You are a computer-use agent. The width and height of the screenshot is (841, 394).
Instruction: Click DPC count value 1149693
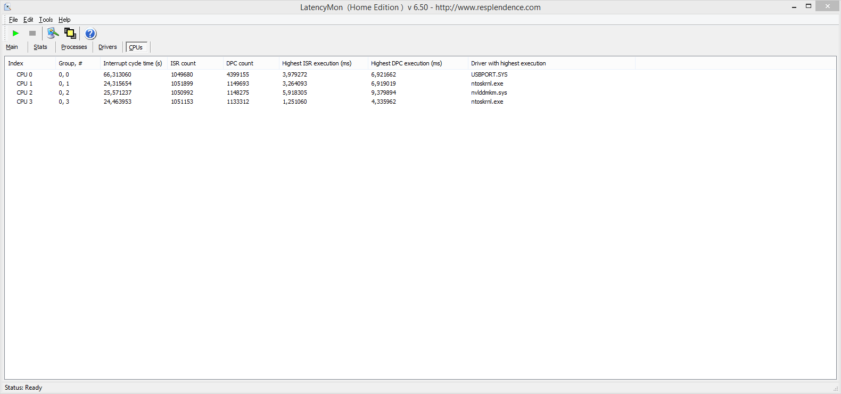click(x=238, y=83)
